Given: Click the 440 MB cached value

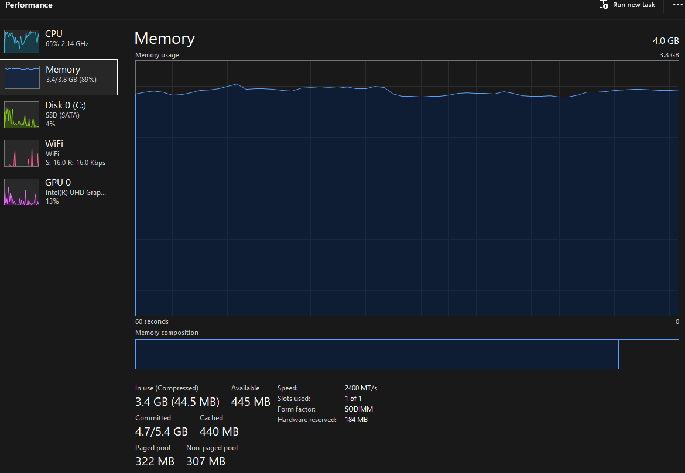Looking at the screenshot, I should (220, 431).
